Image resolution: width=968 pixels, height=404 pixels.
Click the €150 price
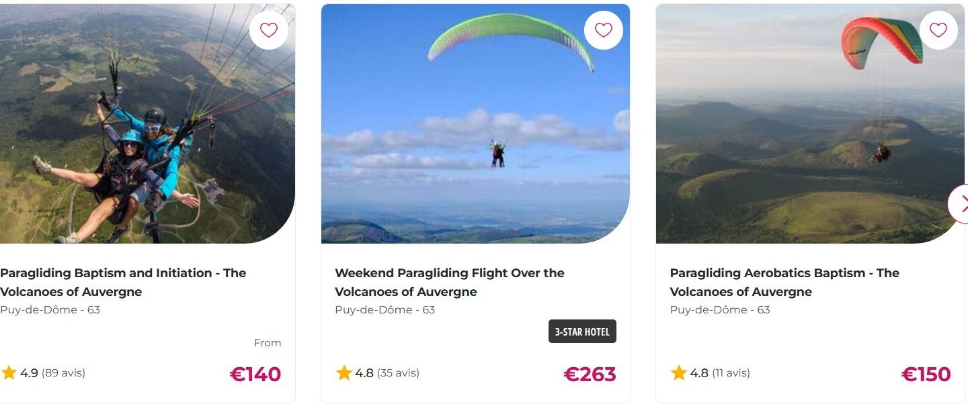point(926,374)
